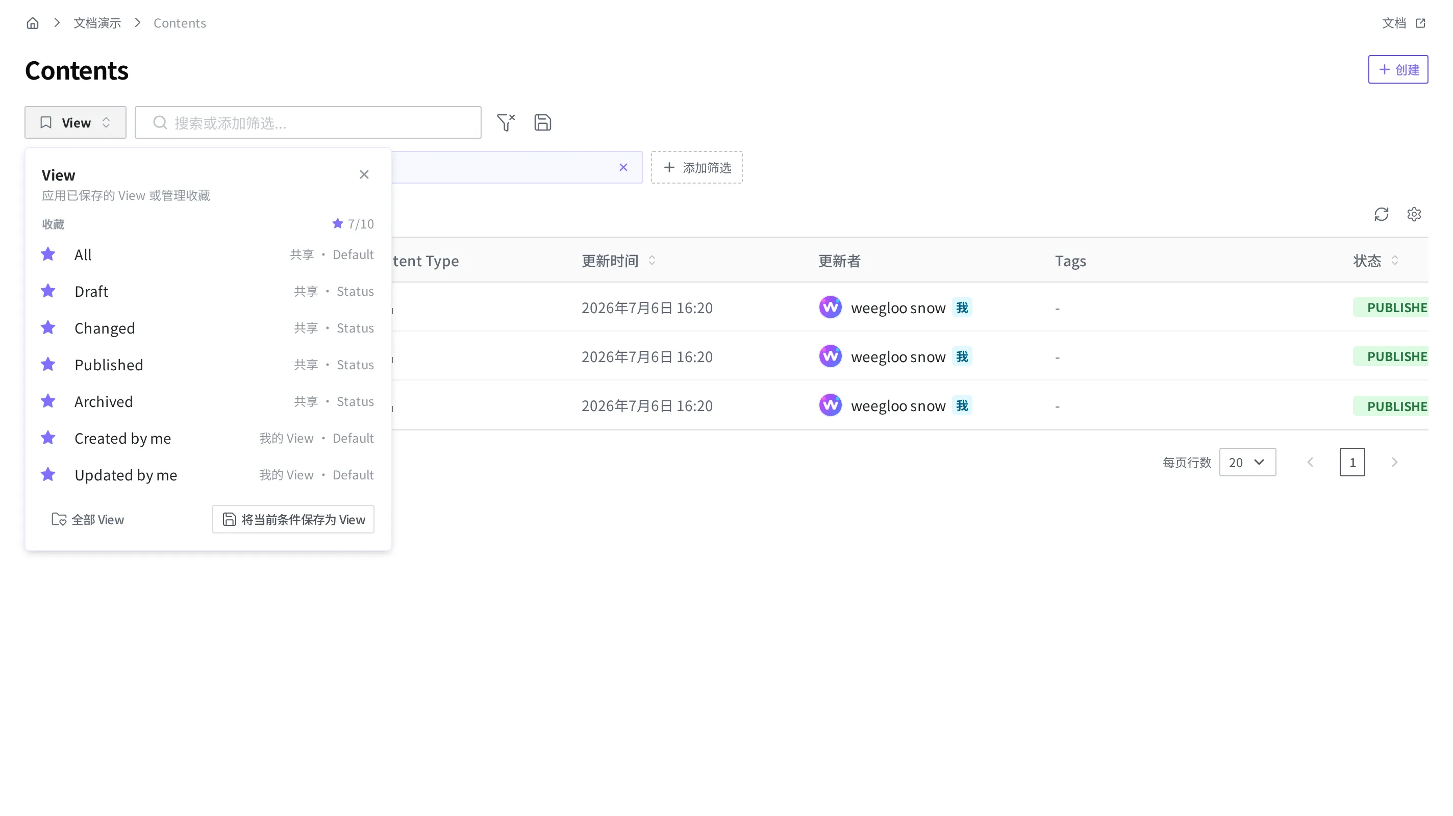This screenshot has width=1453, height=816.
Task: Go to next page
Action: [1394, 463]
